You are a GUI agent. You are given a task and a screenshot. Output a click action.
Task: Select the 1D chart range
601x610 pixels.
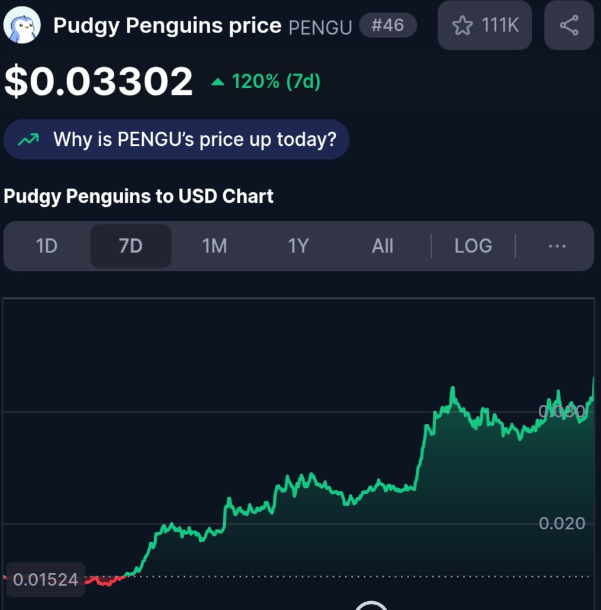[47, 246]
